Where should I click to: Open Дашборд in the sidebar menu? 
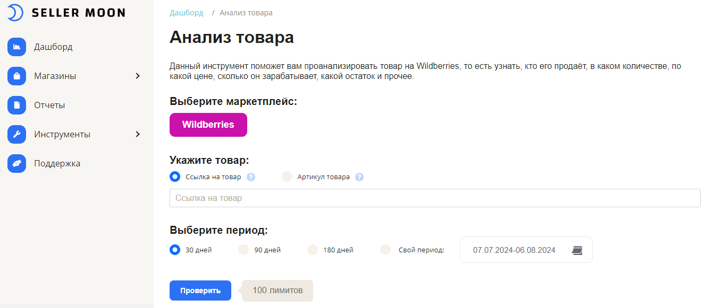(x=53, y=47)
